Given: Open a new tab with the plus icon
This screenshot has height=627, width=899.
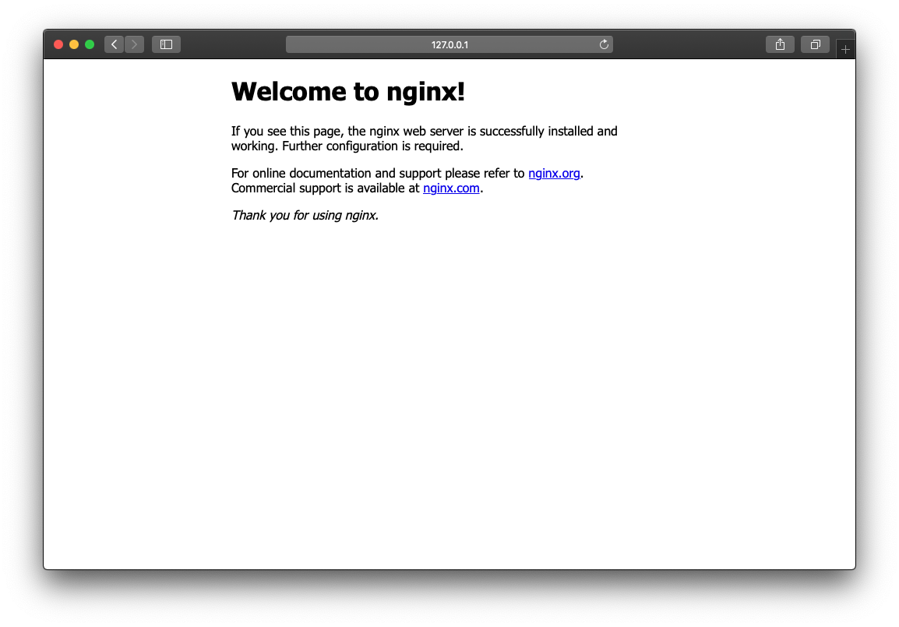Looking at the screenshot, I should click(x=845, y=48).
